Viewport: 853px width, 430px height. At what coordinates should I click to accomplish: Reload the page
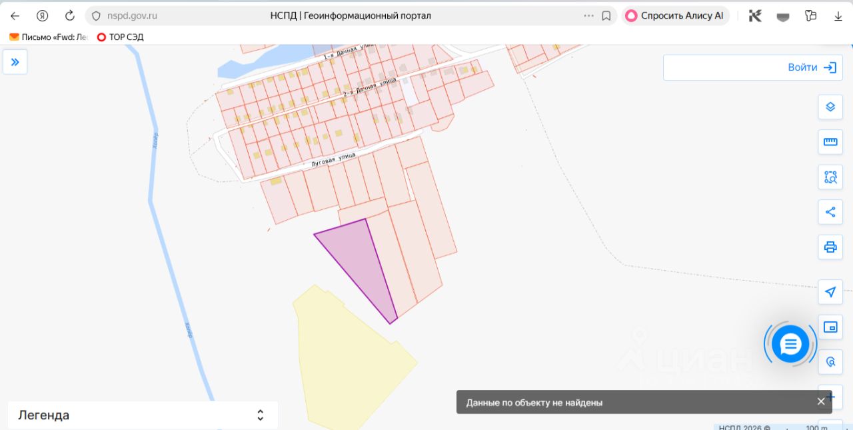70,15
